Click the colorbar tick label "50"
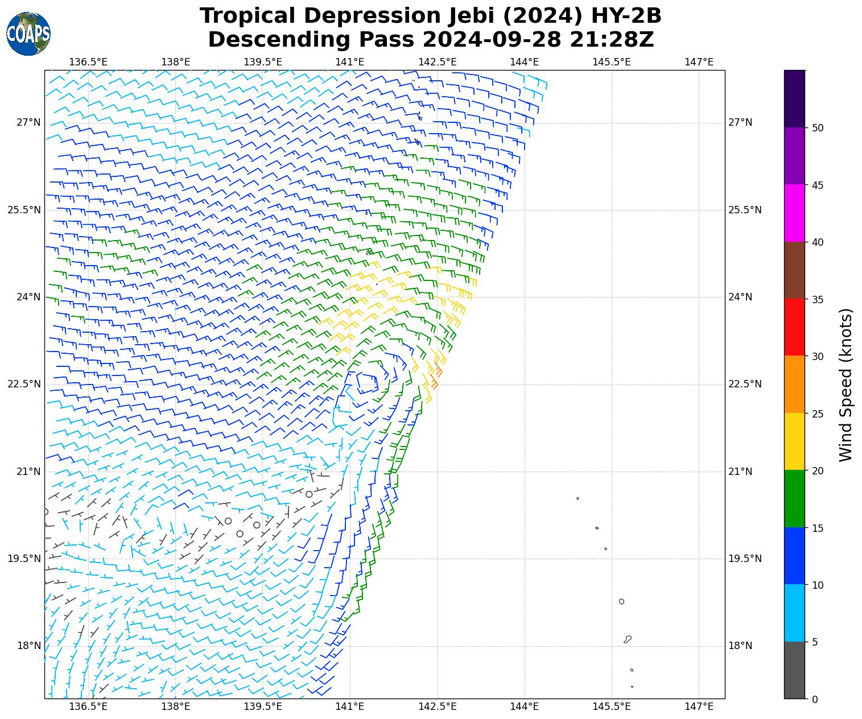Screen dimensions: 862x719 click(818, 128)
